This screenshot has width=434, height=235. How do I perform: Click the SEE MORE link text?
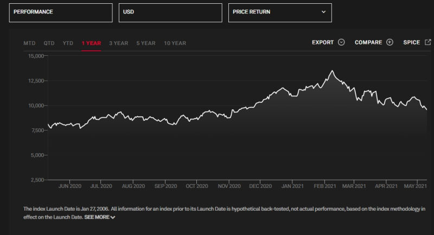coord(97,217)
